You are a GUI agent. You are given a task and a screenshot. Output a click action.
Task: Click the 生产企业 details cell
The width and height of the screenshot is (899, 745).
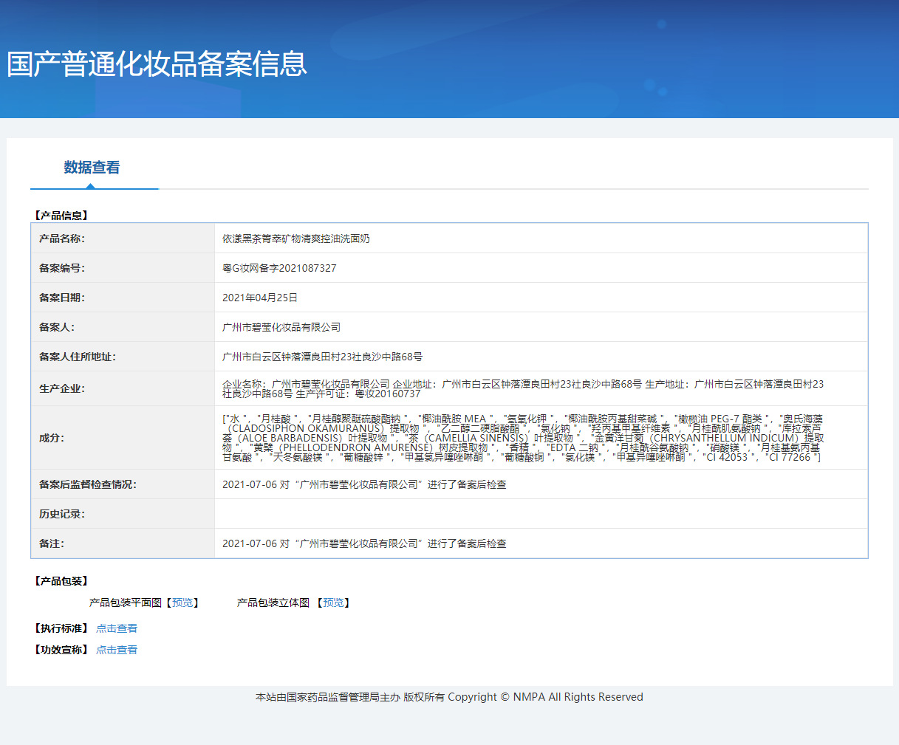541,388
